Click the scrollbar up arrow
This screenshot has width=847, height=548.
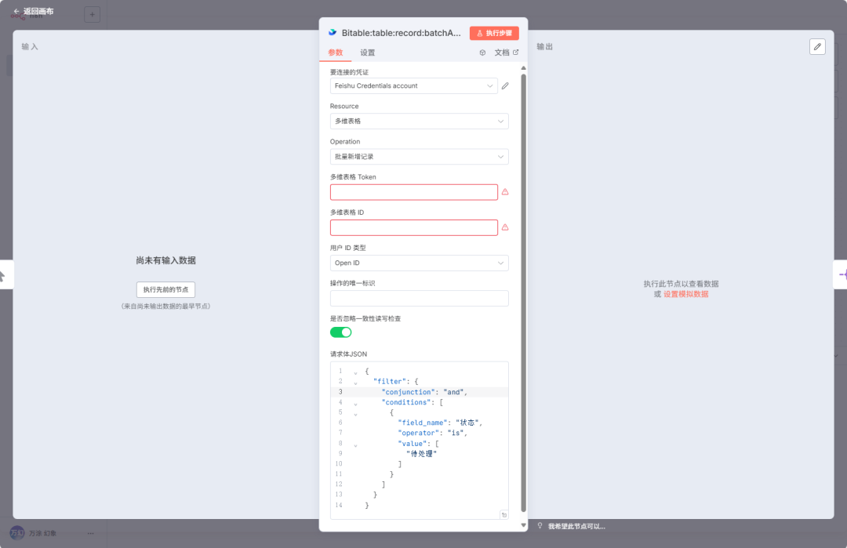[x=523, y=68]
